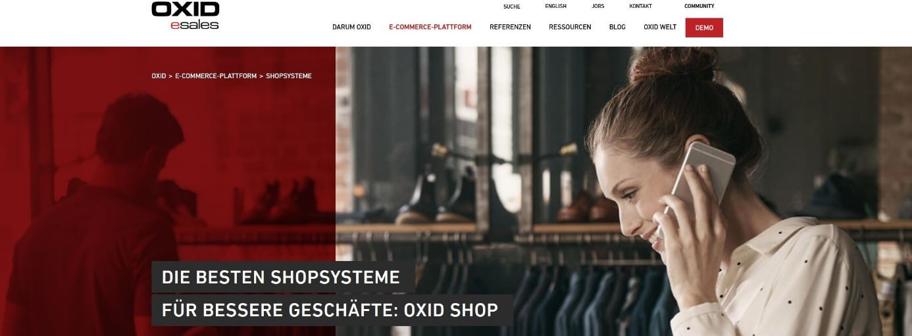Viewport: 912px width, 336px height.
Task: Open the JOBS page
Action: 597,7
